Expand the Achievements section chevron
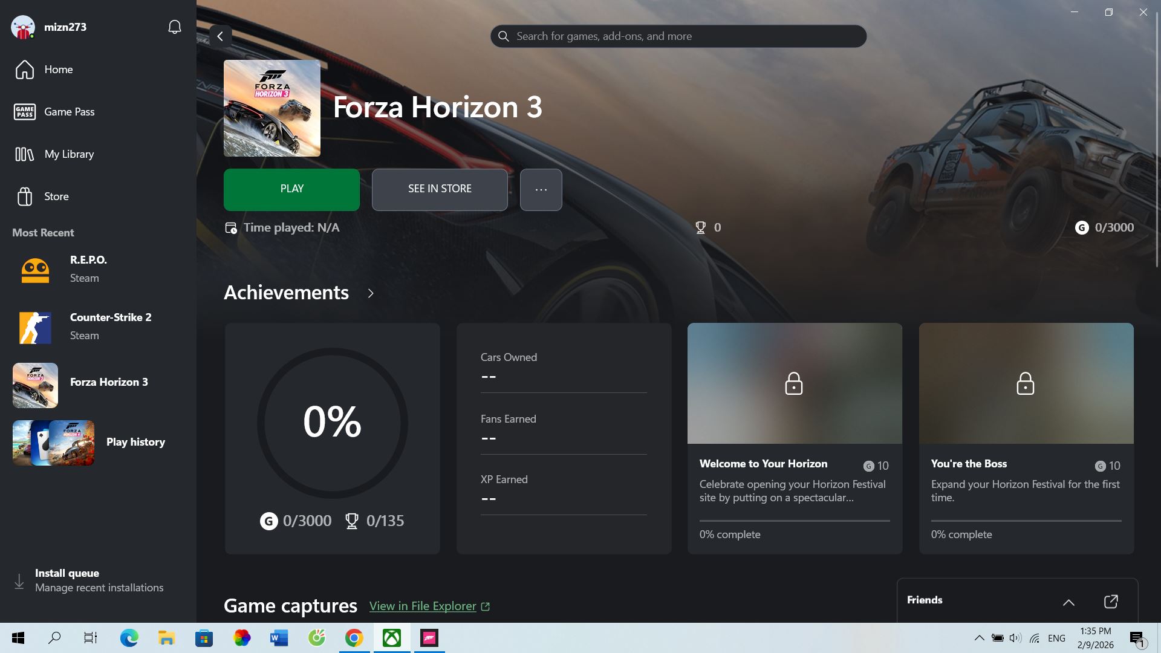 370,293
